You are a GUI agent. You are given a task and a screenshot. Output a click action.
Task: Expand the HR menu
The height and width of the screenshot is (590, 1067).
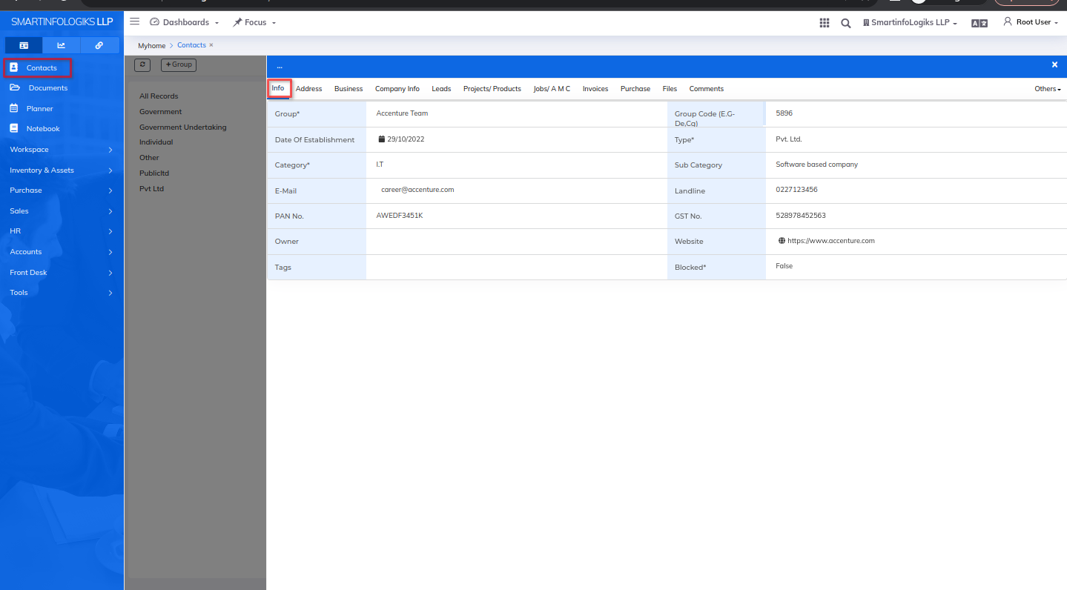point(62,231)
